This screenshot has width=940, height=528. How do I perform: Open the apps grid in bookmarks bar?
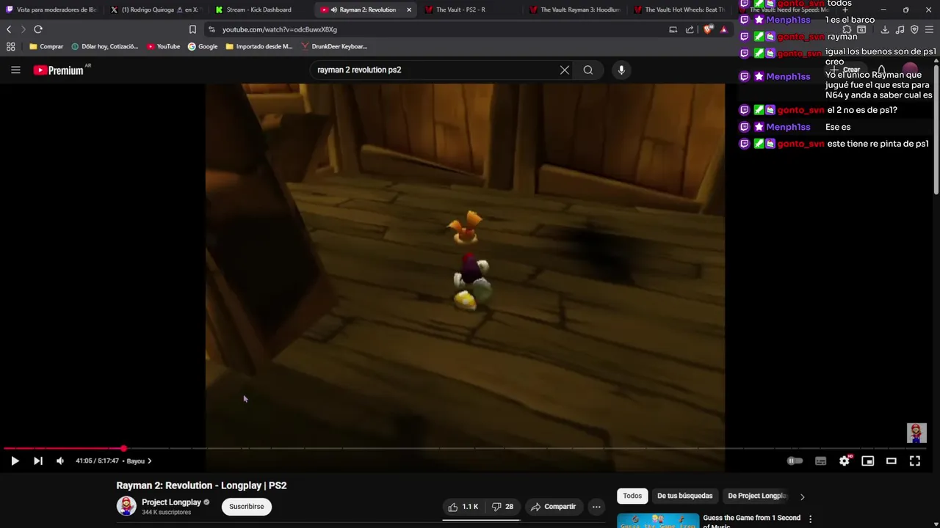[10, 46]
